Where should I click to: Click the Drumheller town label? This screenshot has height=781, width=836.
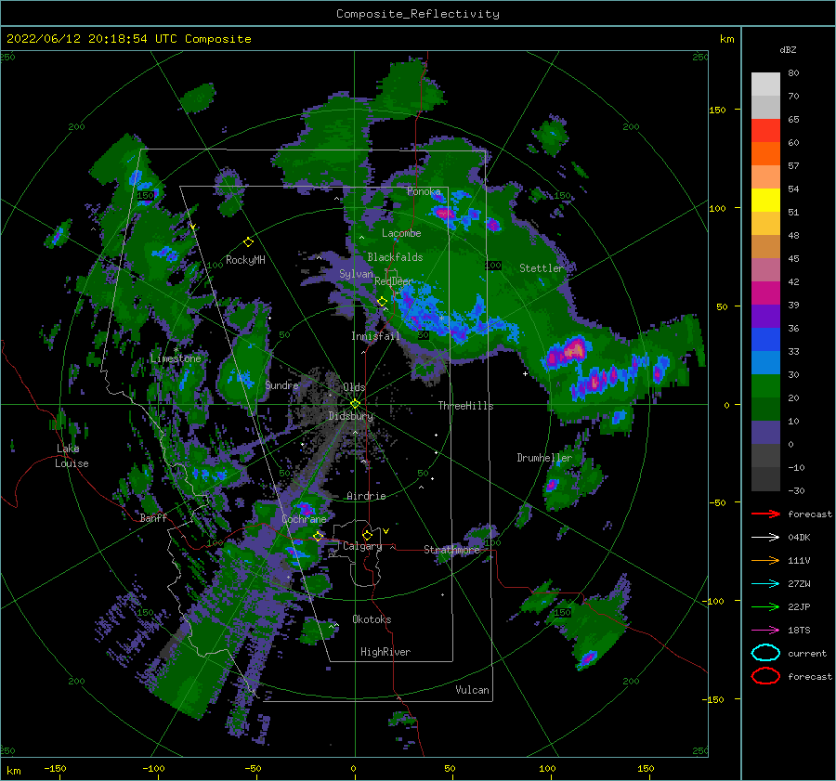(543, 458)
